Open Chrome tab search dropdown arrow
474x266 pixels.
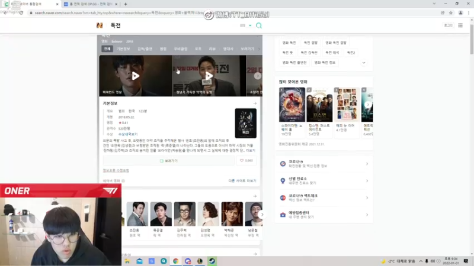(434, 4)
